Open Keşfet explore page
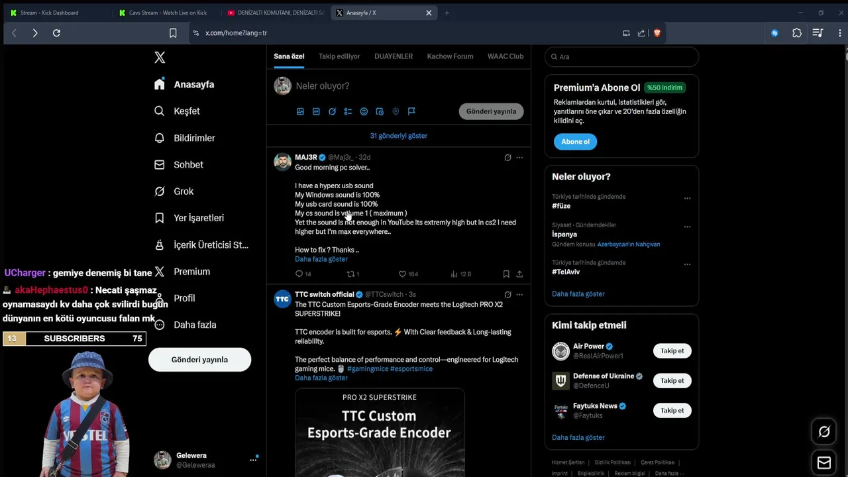Screen dimensions: 848x477 point(176,111)
